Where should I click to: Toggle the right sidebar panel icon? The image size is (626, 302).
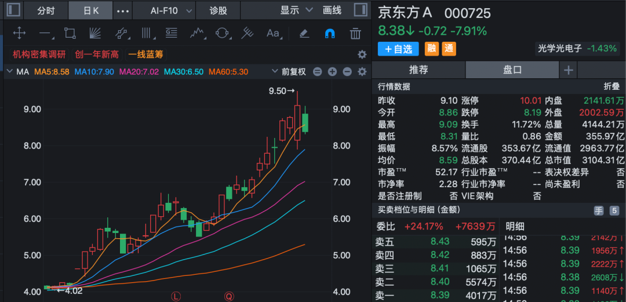[x=361, y=10]
